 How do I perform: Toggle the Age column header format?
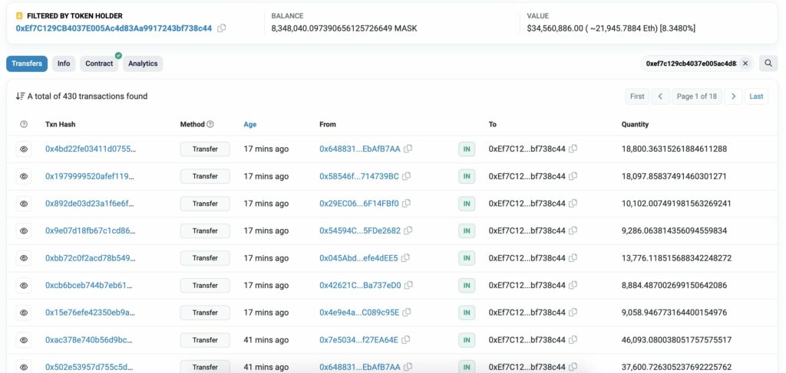[x=249, y=125]
